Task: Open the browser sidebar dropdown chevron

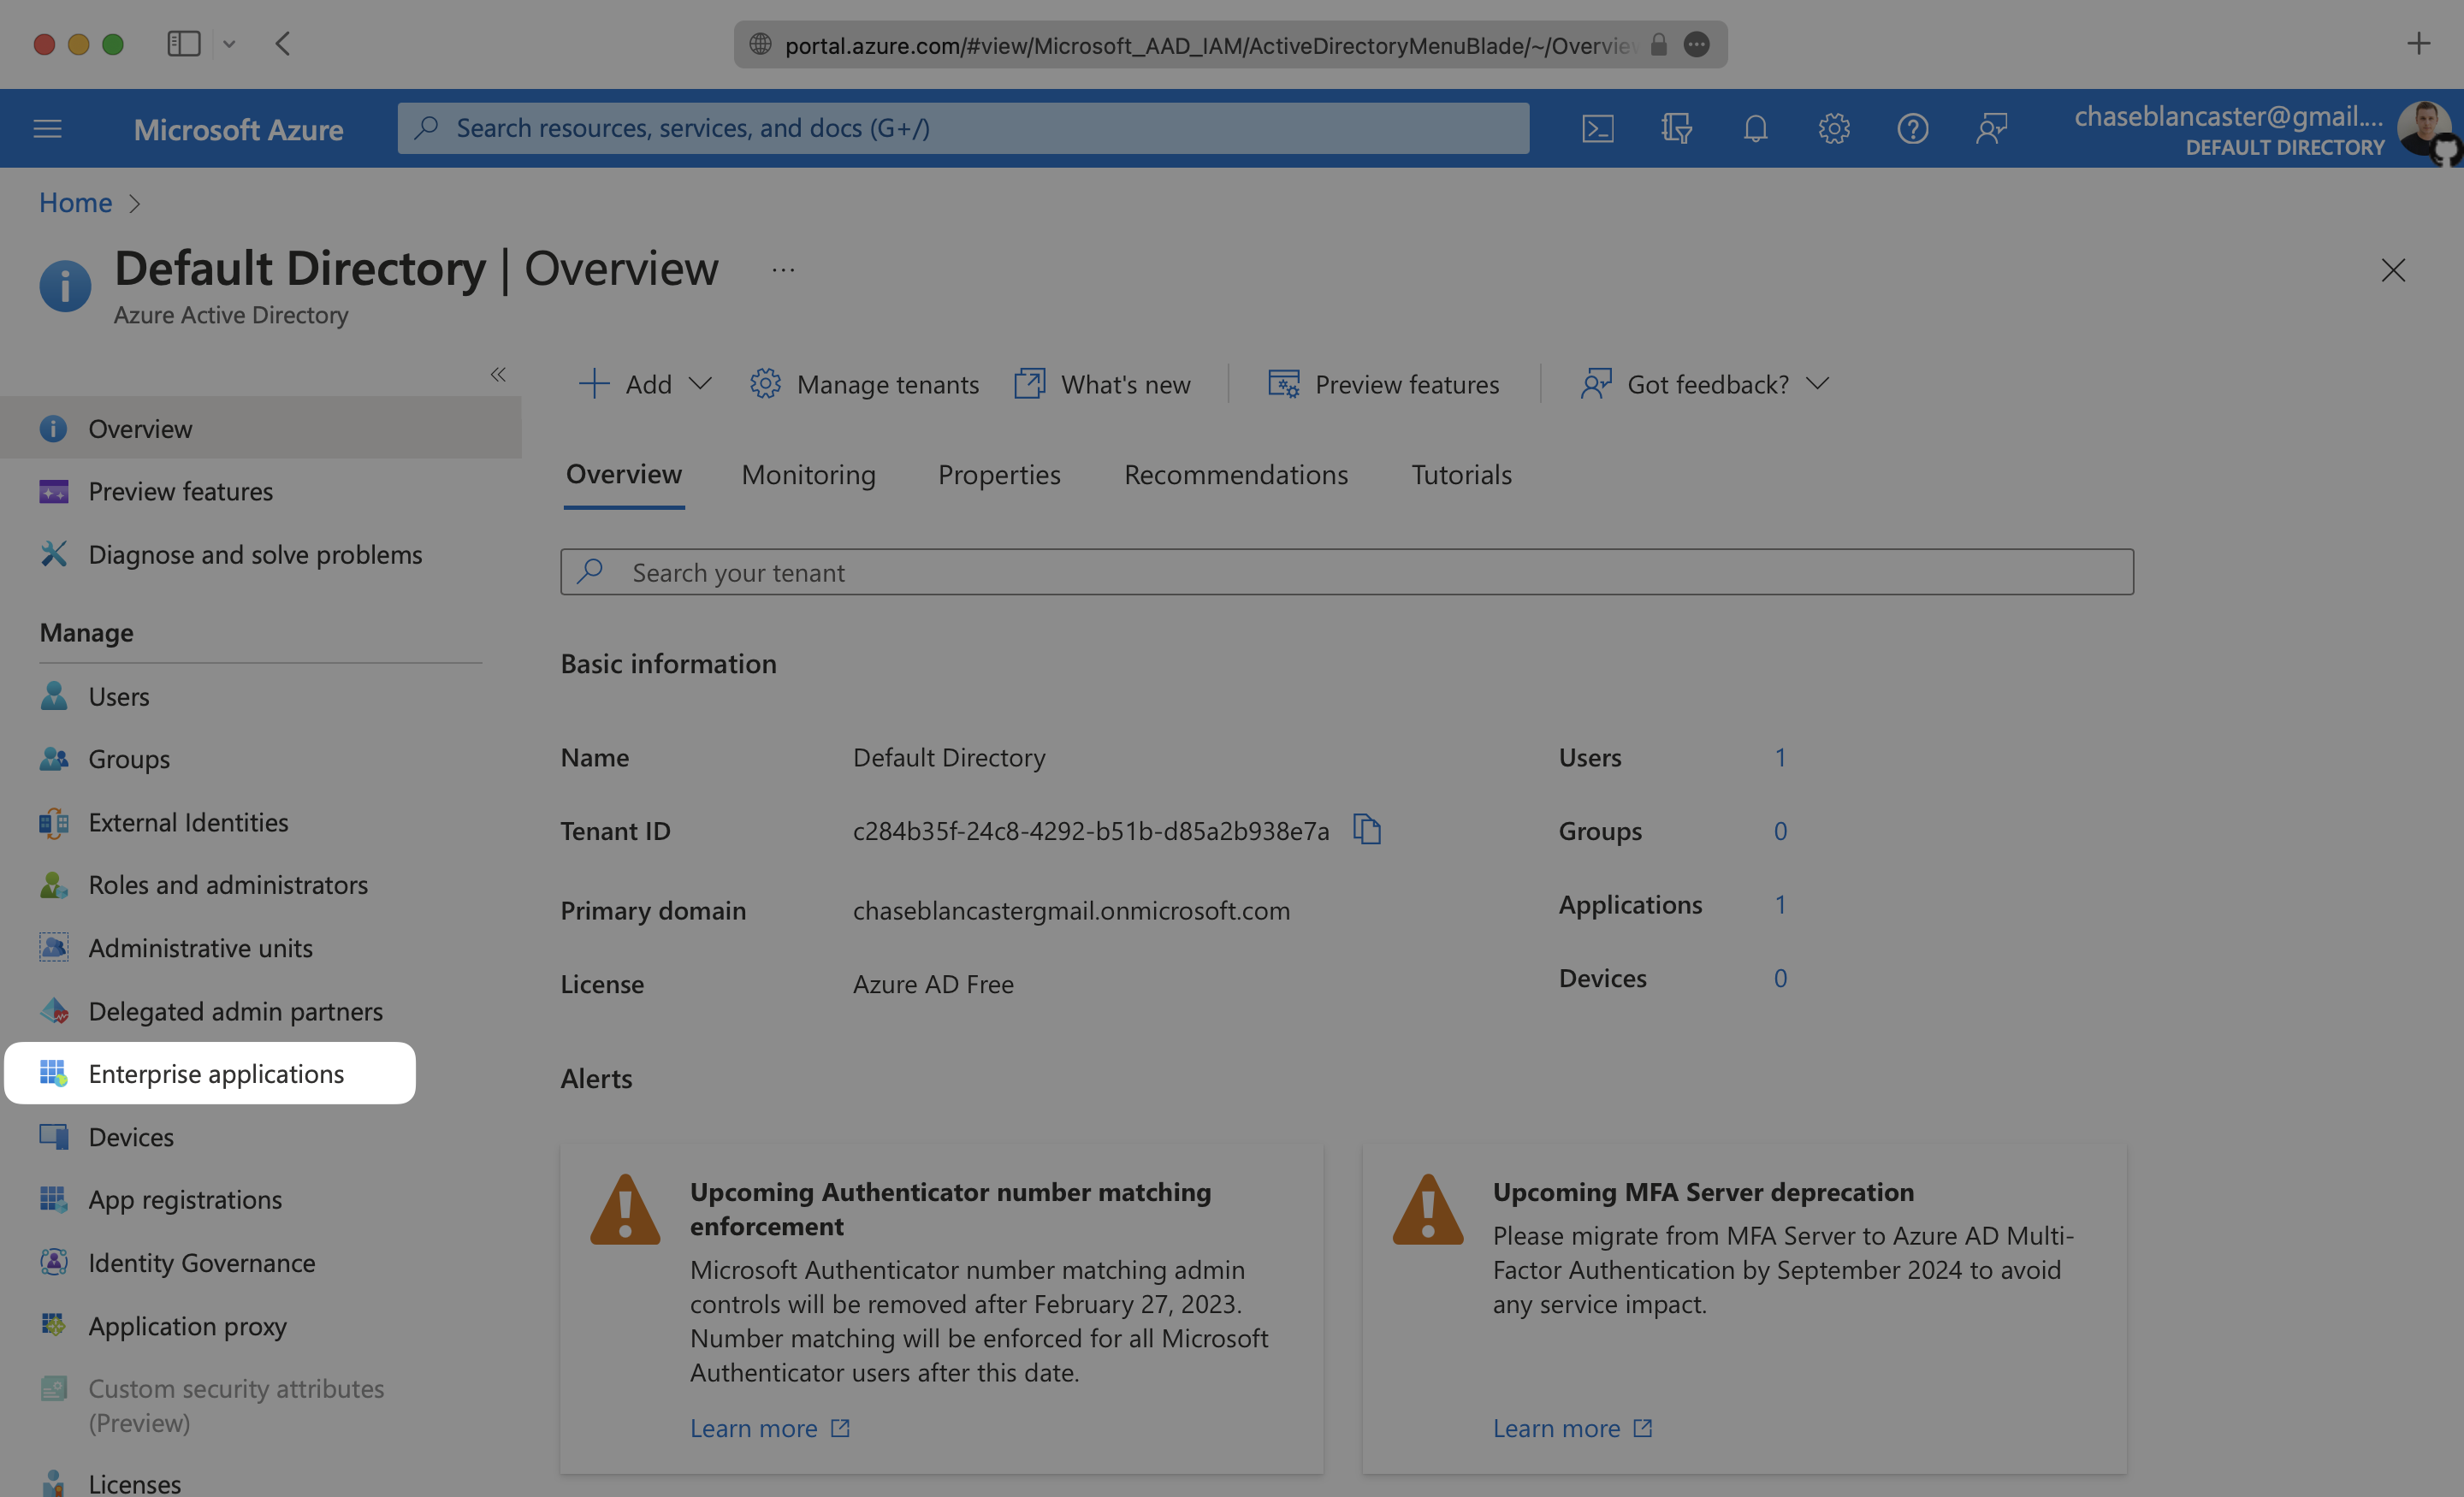Action: (229, 44)
